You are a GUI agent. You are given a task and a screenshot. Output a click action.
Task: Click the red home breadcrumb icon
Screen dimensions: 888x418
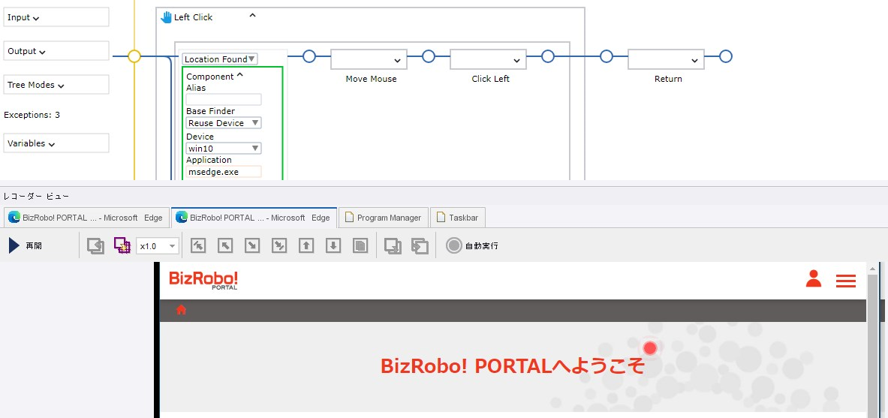pos(181,310)
